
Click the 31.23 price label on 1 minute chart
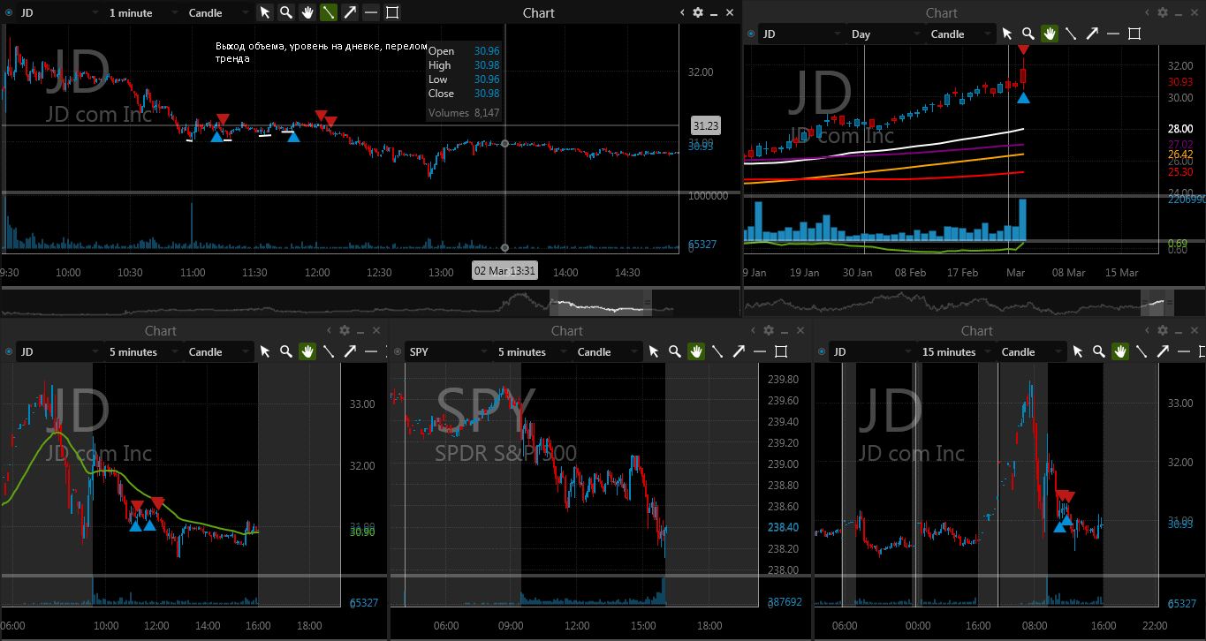[x=704, y=125]
